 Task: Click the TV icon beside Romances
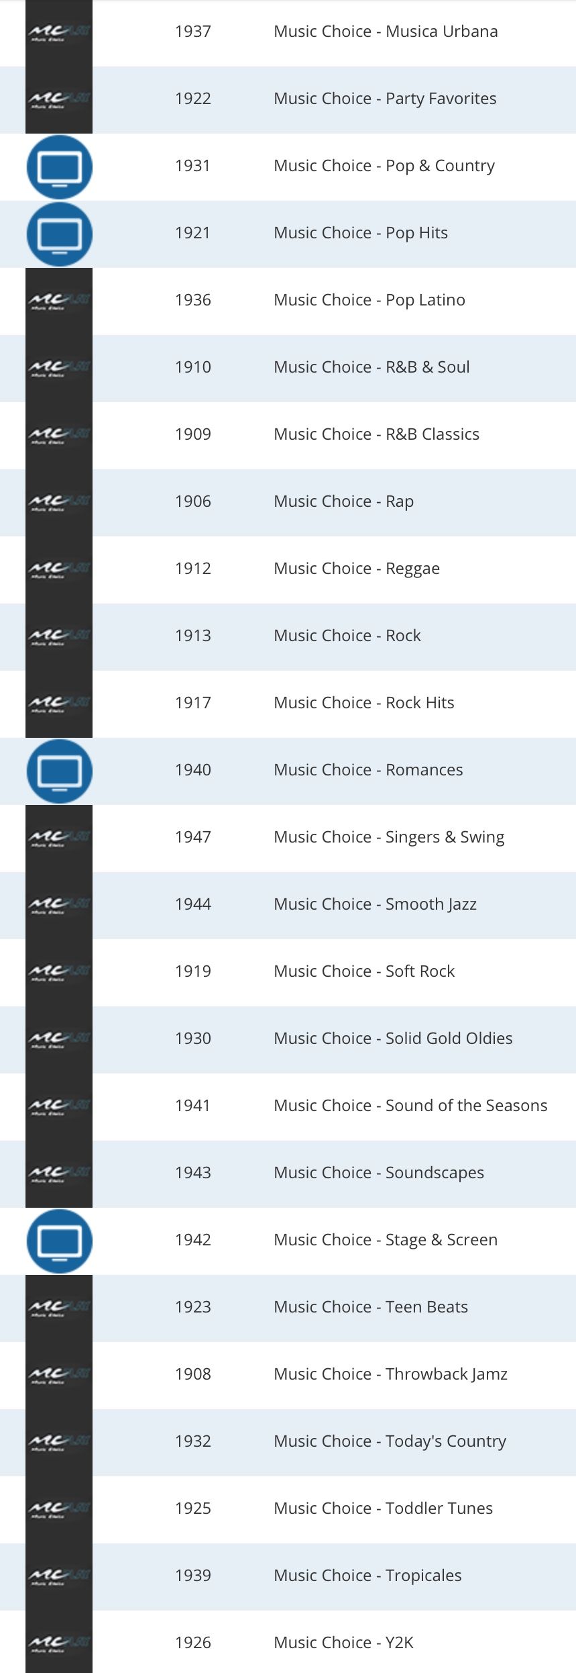[59, 771]
